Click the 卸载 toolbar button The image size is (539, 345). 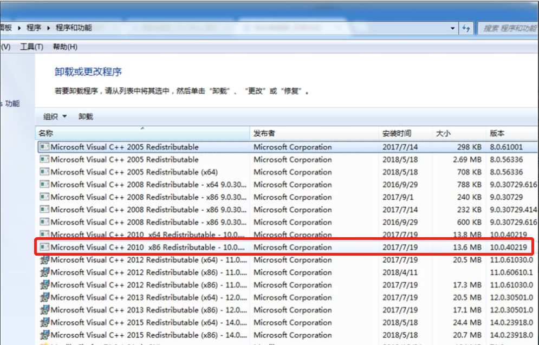point(86,116)
